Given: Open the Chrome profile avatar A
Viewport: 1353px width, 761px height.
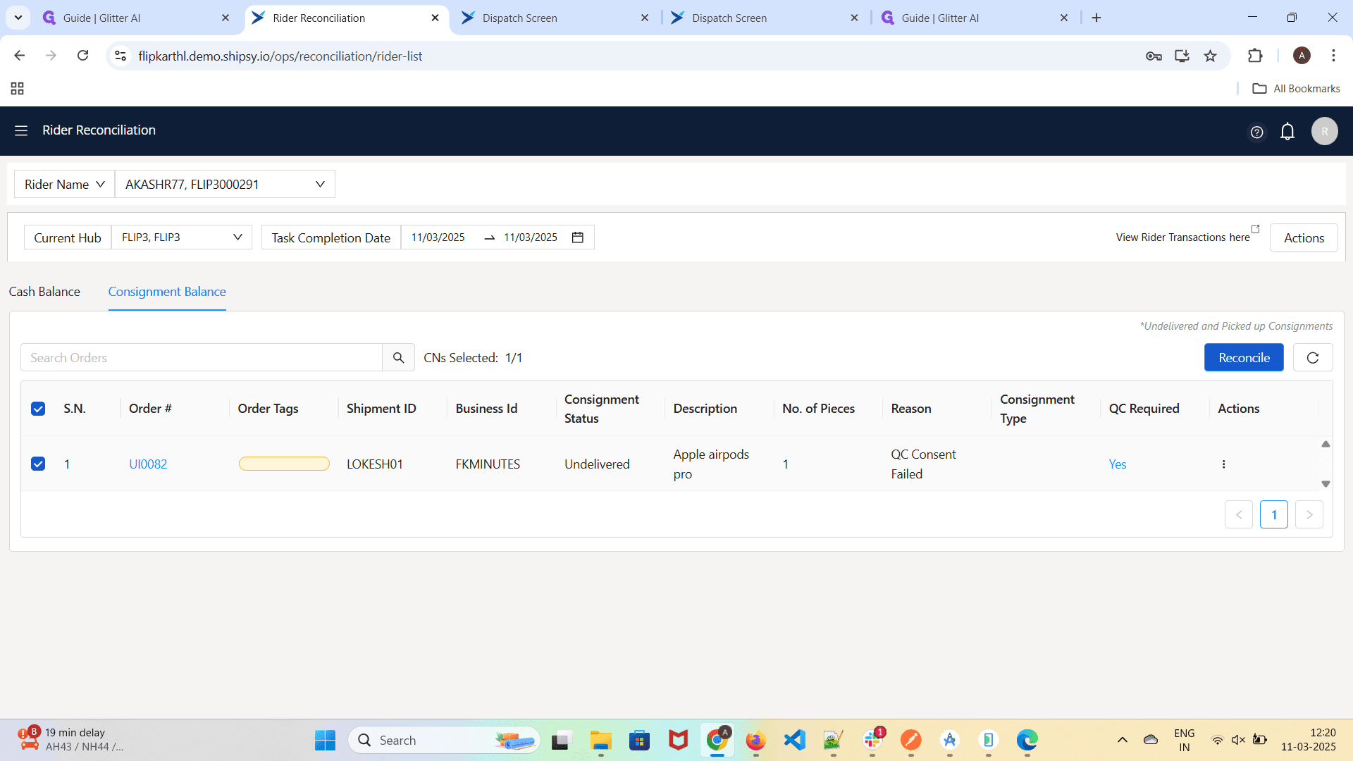Looking at the screenshot, I should pyautogui.click(x=1302, y=56).
